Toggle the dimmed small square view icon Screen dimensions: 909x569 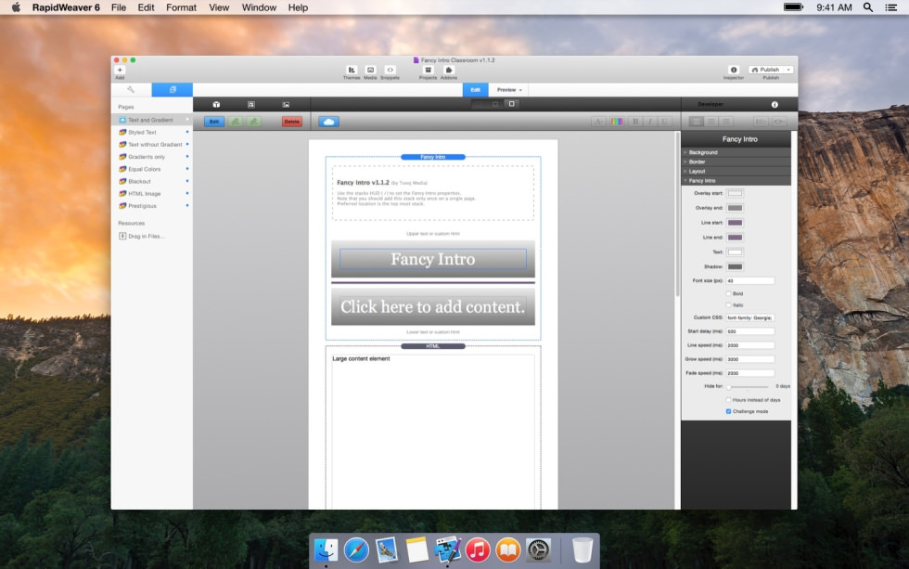[495, 104]
